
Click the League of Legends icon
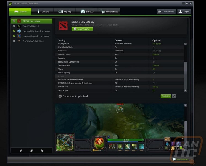click(19, 36)
